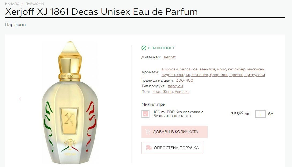Screen dimensions: 292x167
Task: Click the 100 ml EDP option label text
Action: tap(178, 114)
